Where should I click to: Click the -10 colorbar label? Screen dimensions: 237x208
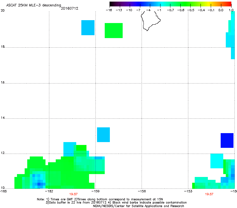pyautogui.click(x=129, y=10)
